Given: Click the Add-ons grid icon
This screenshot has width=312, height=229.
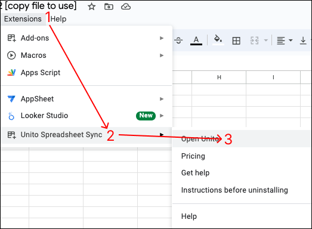Looking at the screenshot, I should [x=11, y=38].
